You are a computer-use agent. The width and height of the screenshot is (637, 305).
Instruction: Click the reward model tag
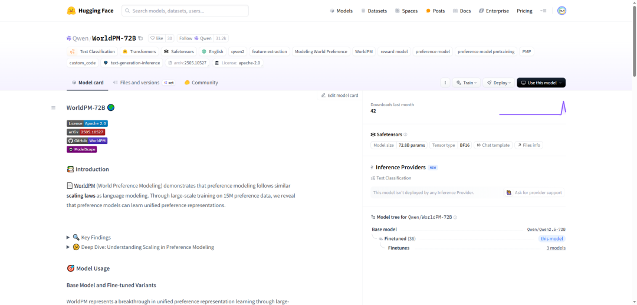click(394, 51)
